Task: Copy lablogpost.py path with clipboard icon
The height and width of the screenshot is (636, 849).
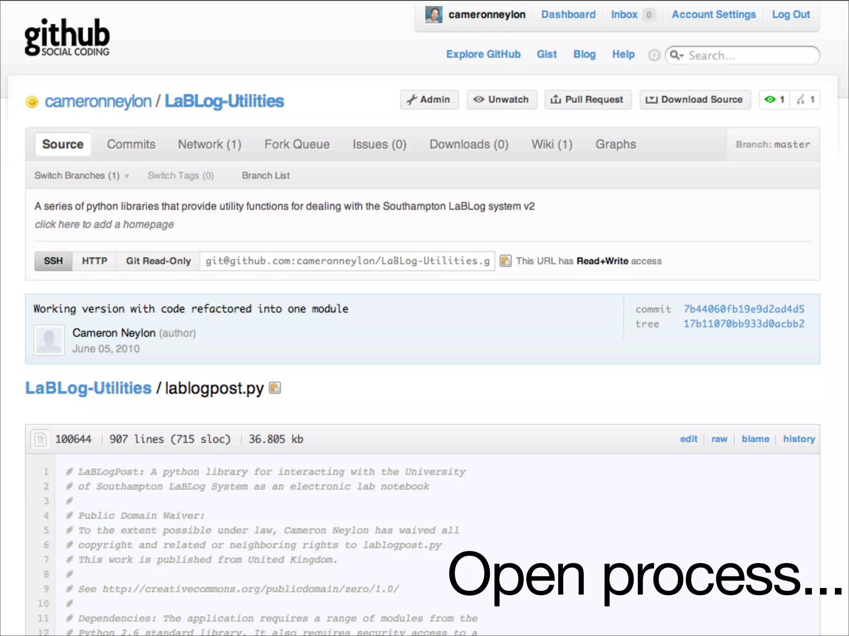Action: (275, 388)
